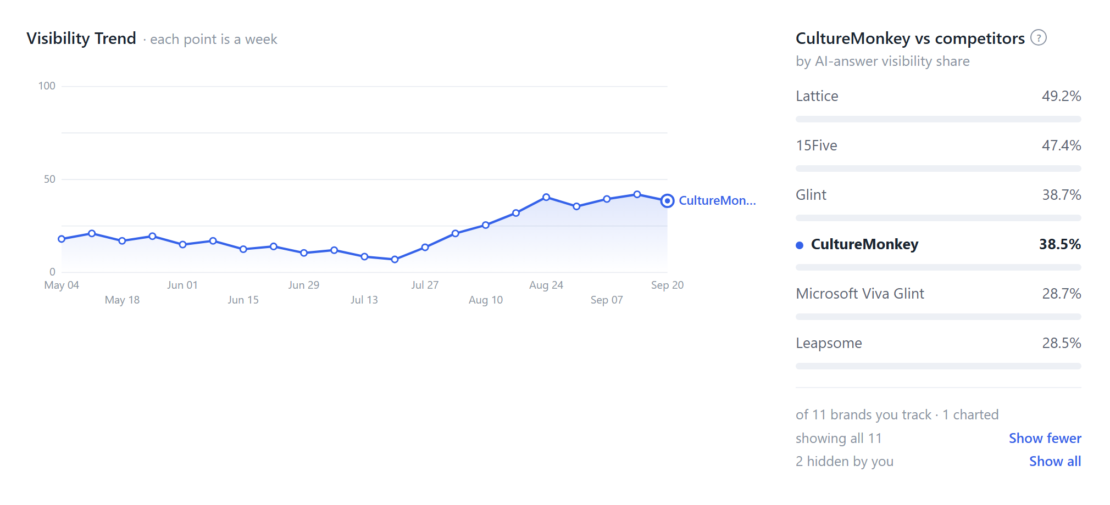The width and height of the screenshot is (1110, 505).
Task: Click the '2 hidden by you' text
Action: tap(845, 461)
